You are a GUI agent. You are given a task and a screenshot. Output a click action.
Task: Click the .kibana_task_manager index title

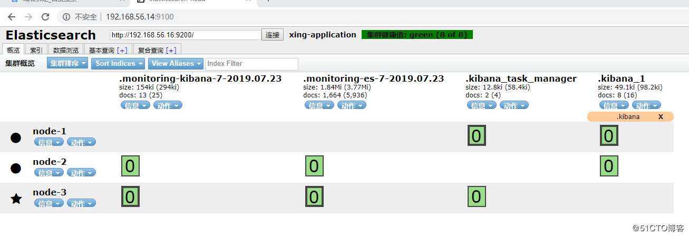(x=521, y=78)
